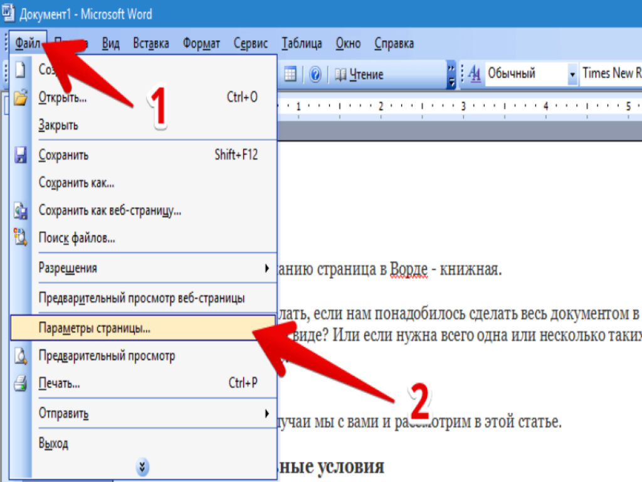Click the blue help question mark icon
This screenshot has width=642, height=482.
coord(315,74)
